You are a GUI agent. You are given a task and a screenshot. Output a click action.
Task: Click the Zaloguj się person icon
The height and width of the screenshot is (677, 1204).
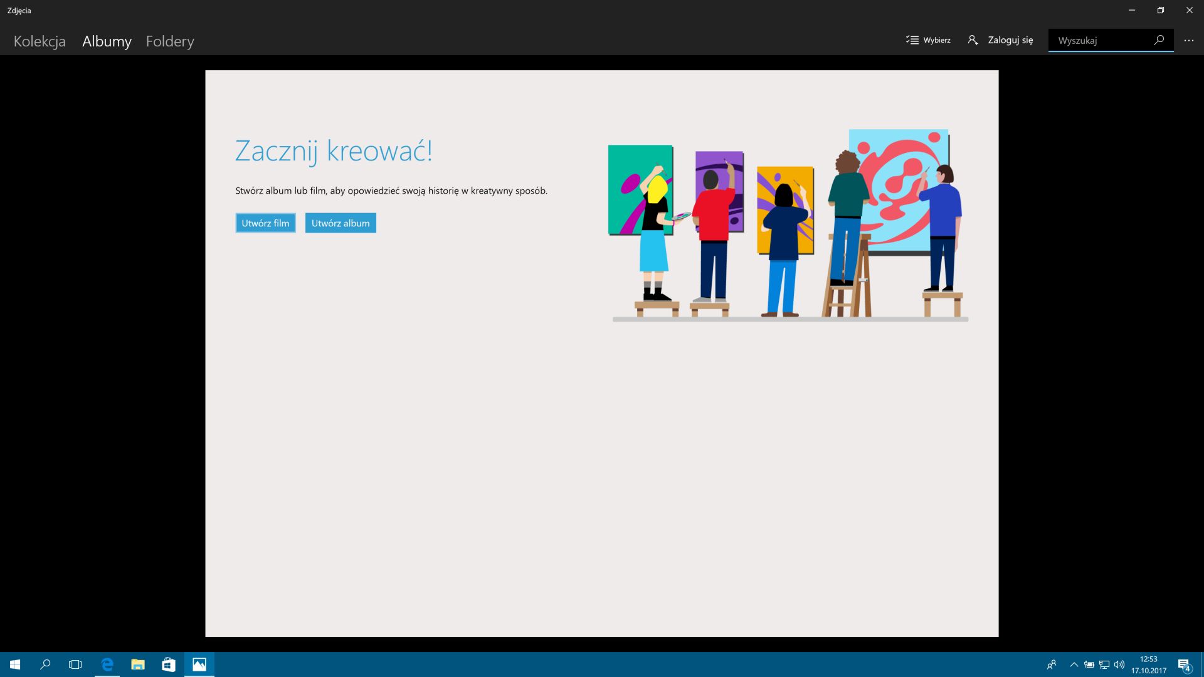pos(973,40)
